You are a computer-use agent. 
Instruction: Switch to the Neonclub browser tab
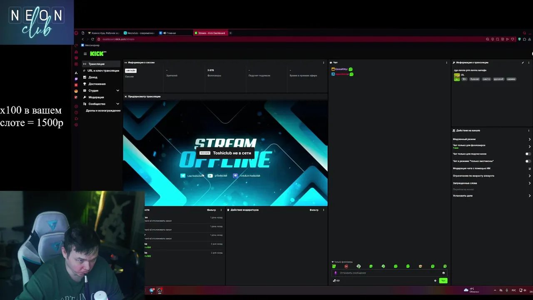pos(139,33)
